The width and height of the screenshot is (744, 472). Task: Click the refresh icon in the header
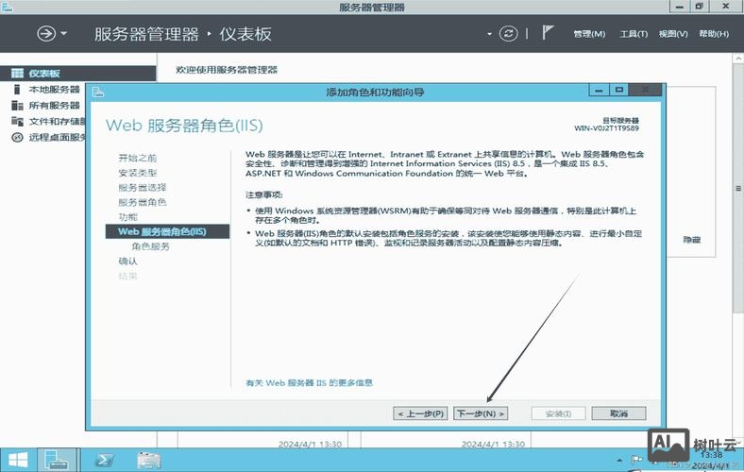coord(508,34)
